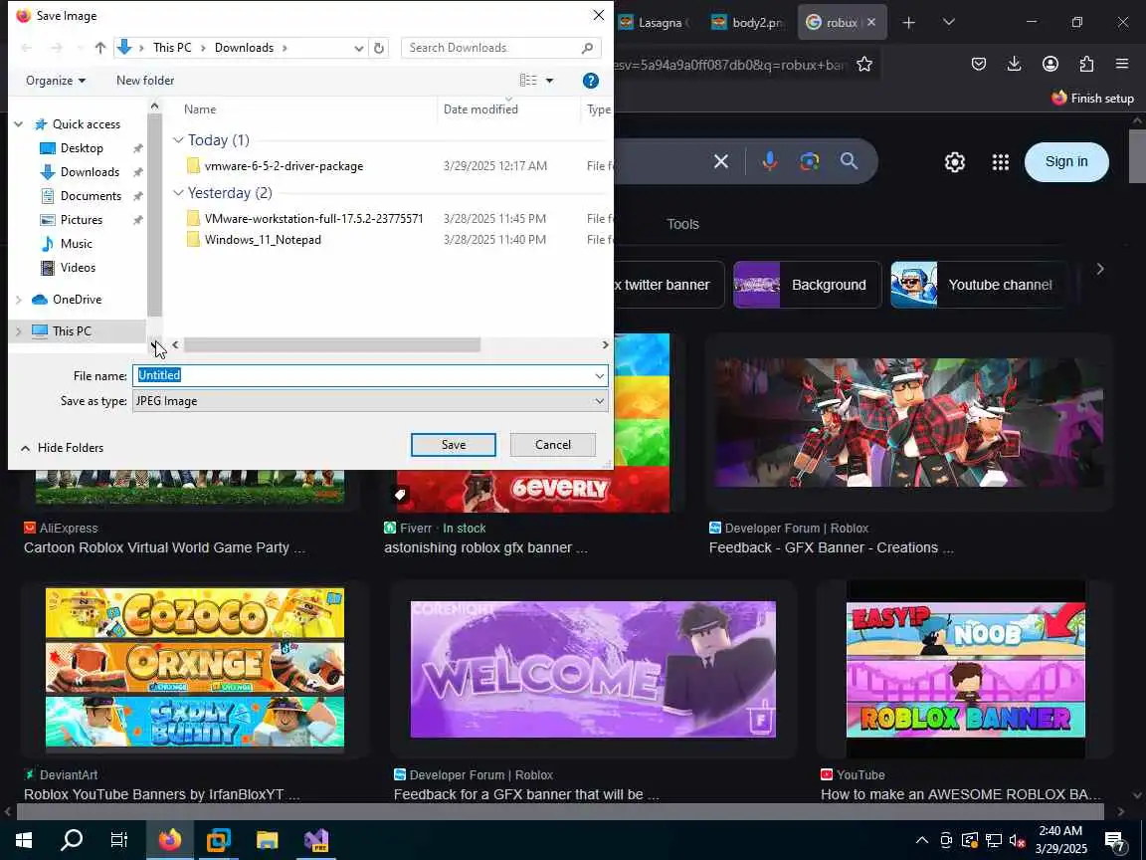Select the Youtube channel filter chip
Image resolution: width=1146 pixels, height=860 pixels.
(977, 286)
